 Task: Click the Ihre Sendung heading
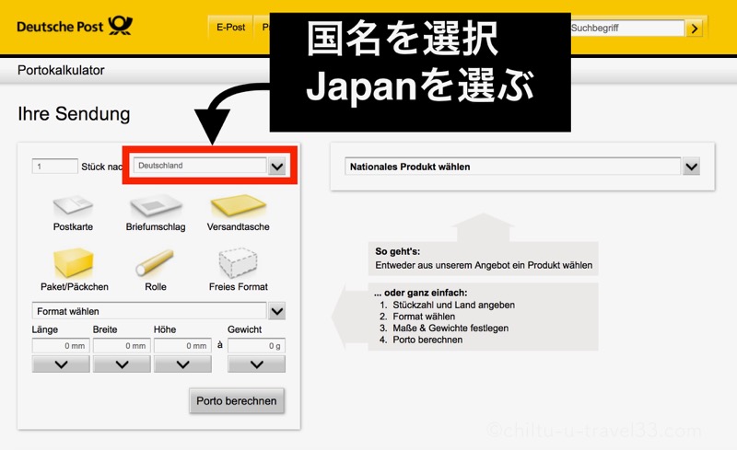[74, 114]
